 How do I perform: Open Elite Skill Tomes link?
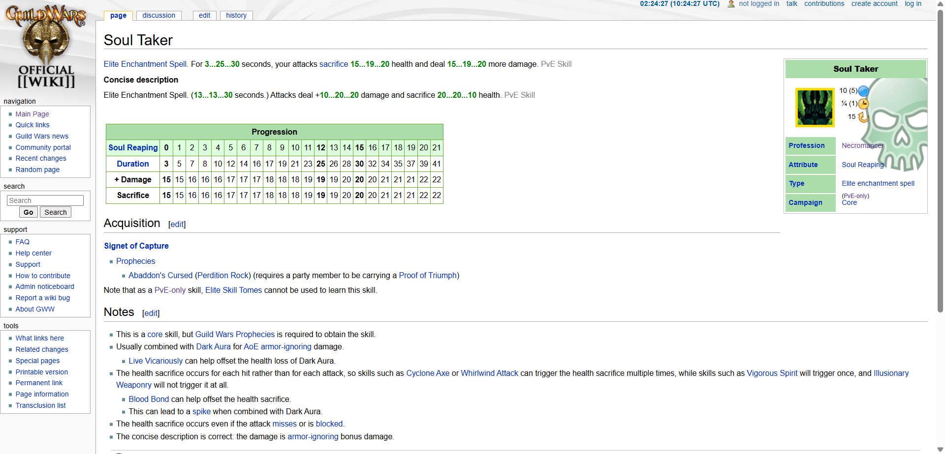pyautogui.click(x=234, y=290)
